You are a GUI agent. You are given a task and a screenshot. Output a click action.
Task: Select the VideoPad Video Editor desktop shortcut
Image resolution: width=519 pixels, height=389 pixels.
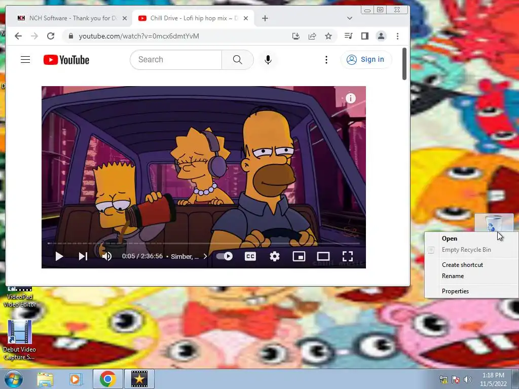coord(20,298)
